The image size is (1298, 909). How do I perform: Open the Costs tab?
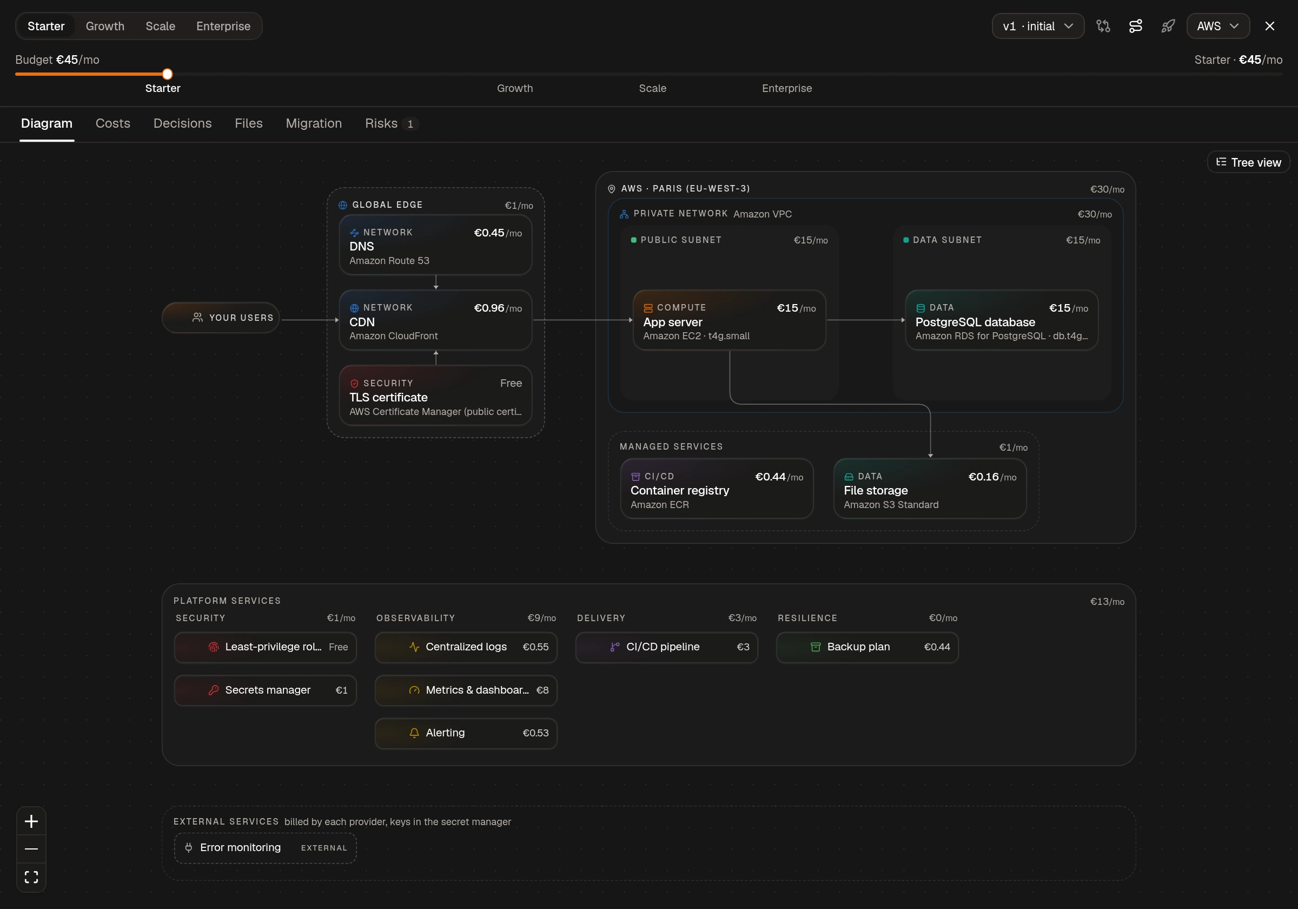click(113, 123)
